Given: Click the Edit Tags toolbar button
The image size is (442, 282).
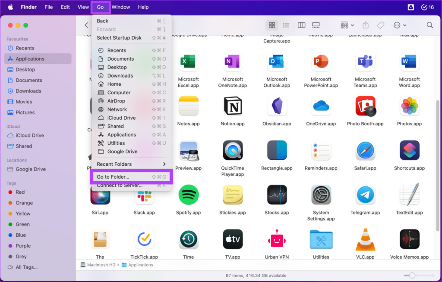Looking at the screenshot, I should click(x=381, y=25).
